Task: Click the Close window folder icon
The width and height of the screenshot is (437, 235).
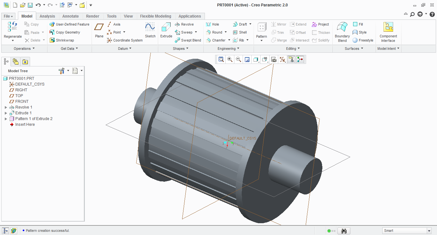Action: tap(82, 5)
